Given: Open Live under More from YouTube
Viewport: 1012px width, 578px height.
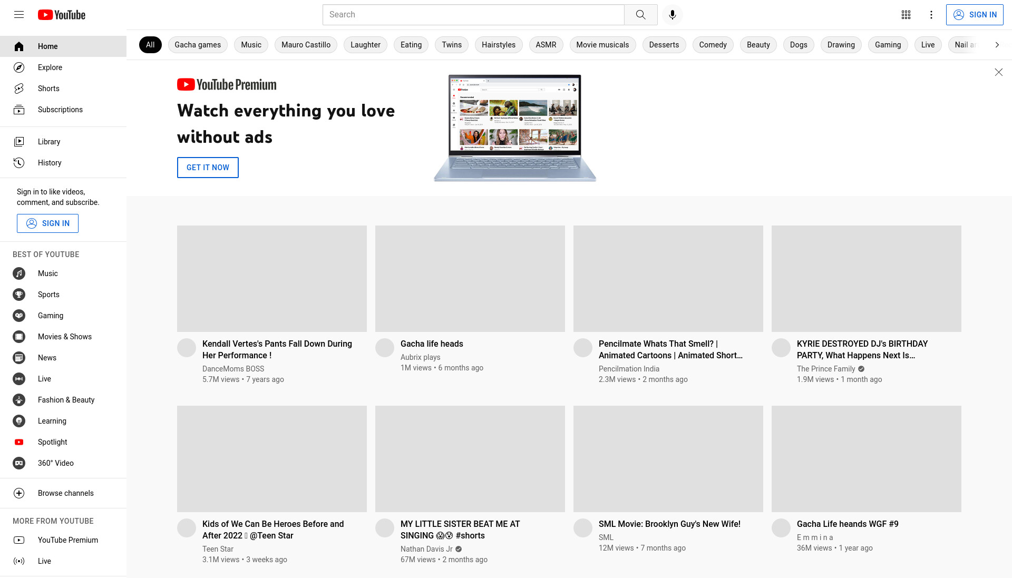Looking at the screenshot, I should pos(63,561).
